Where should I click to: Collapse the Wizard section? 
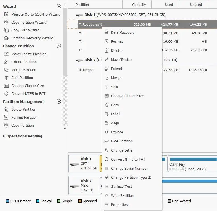pyautogui.click(x=59, y=6)
